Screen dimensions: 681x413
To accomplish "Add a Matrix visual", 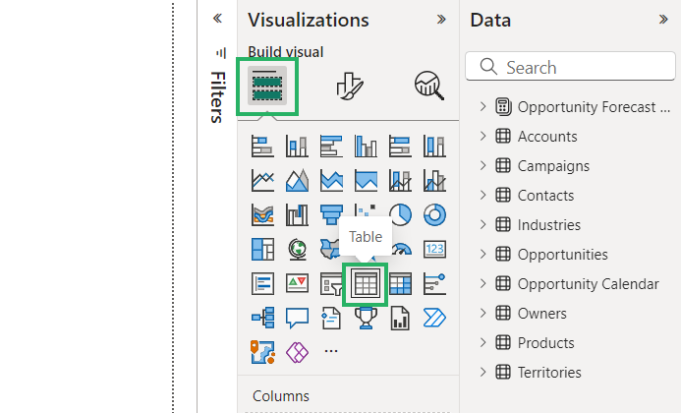I will coord(400,284).
